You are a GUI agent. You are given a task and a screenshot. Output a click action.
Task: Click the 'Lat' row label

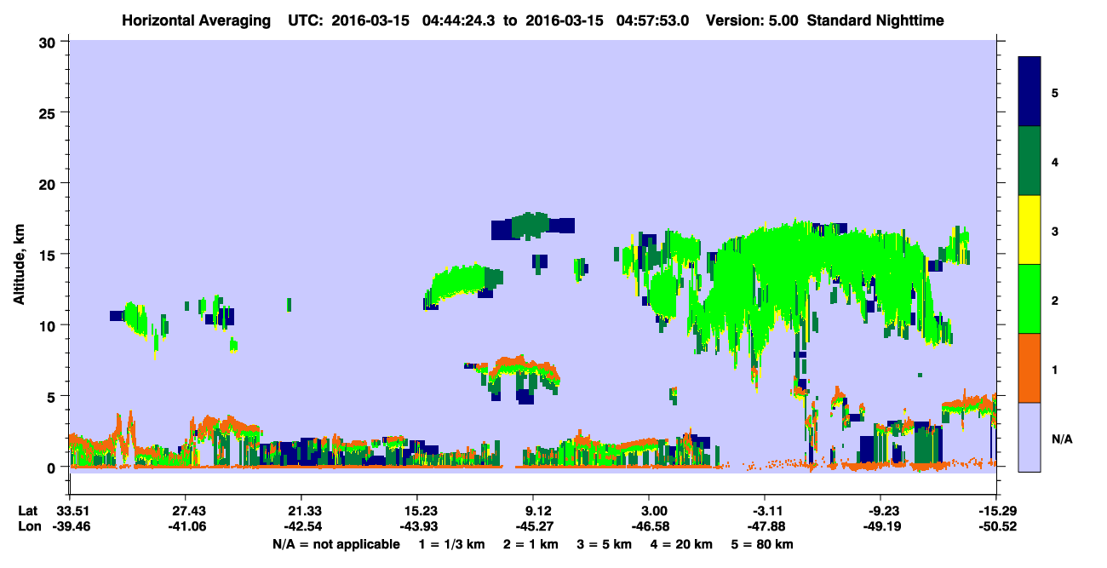(x=28, y=511)
